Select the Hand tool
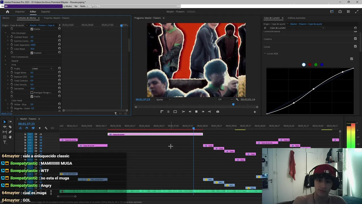 click(10, 137)
